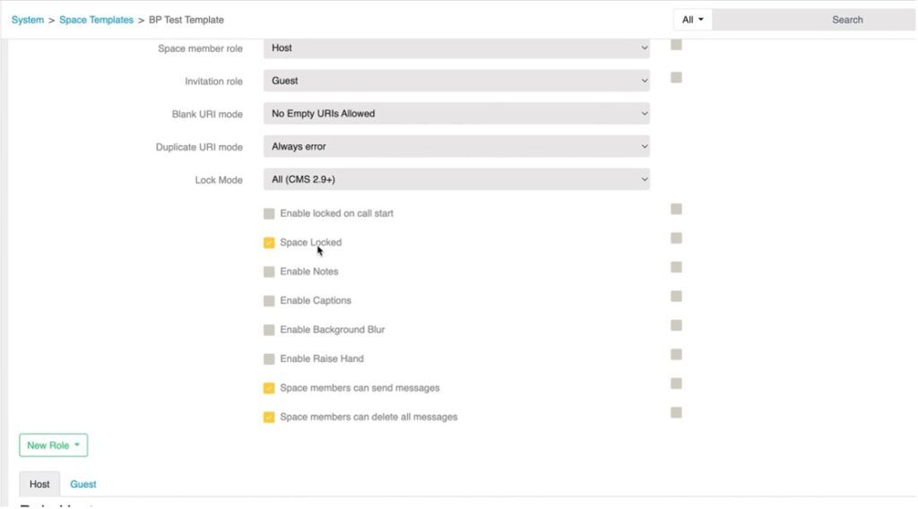
Task: Uncheck Space members can send messages
Action: coord(269,388)
